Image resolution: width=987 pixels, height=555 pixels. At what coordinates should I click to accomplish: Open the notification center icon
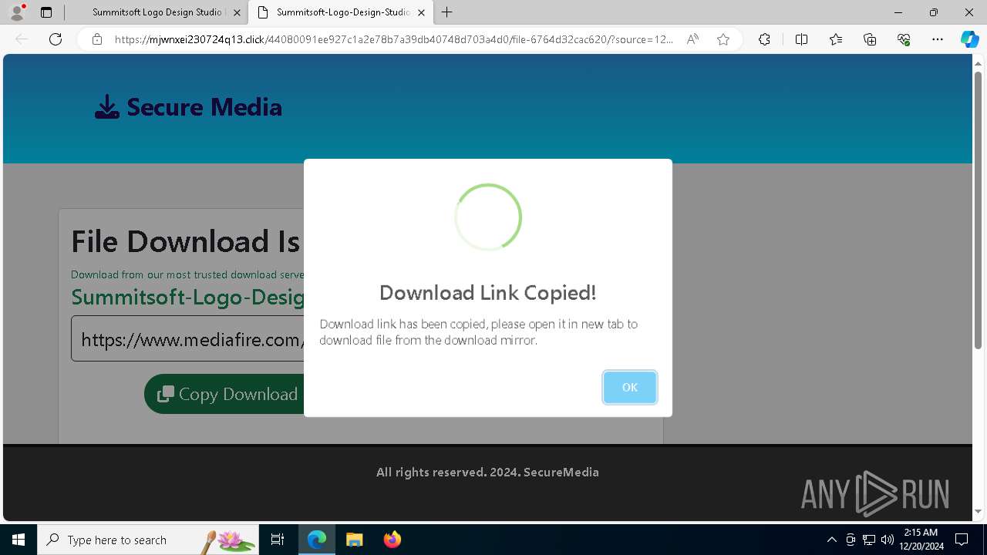(x=962, y=540)
